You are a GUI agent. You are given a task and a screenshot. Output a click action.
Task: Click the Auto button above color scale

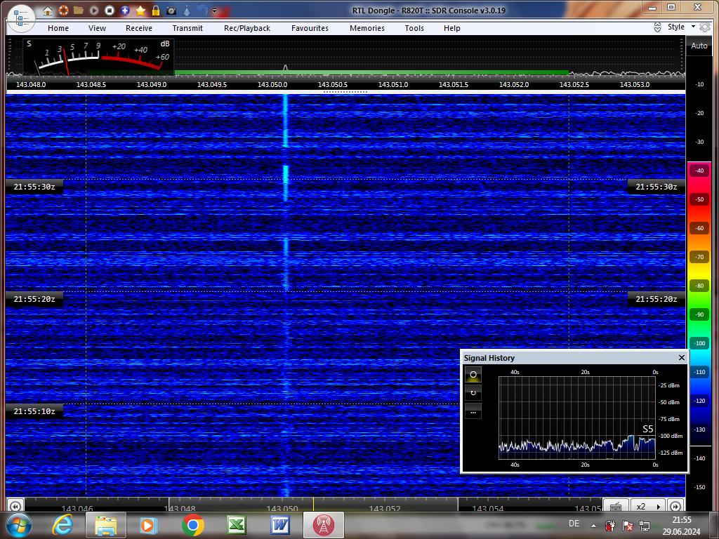(699, 46)
